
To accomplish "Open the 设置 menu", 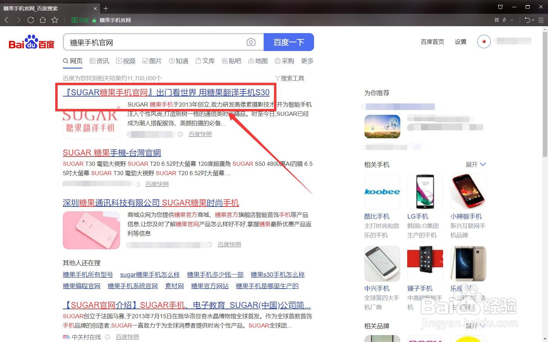I will pos(461,42).
